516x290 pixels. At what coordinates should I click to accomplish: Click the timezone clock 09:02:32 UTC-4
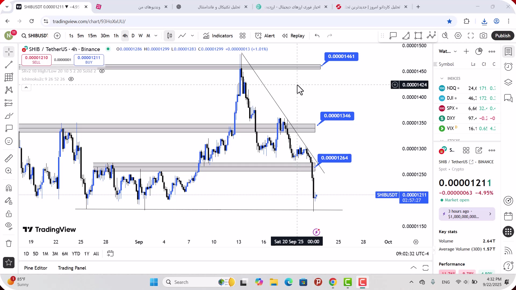click(x=412, y=254)
